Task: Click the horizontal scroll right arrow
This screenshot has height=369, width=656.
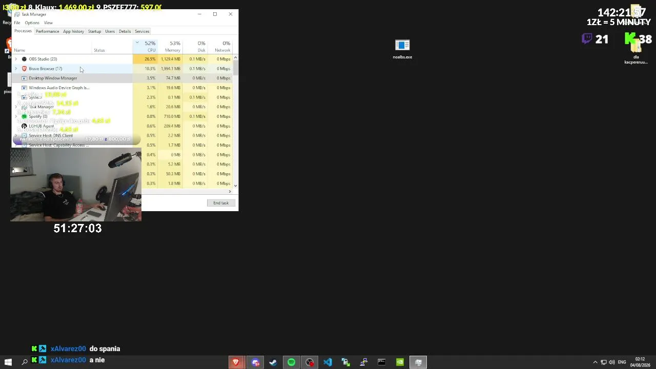Action: click(x=230, y=192)
